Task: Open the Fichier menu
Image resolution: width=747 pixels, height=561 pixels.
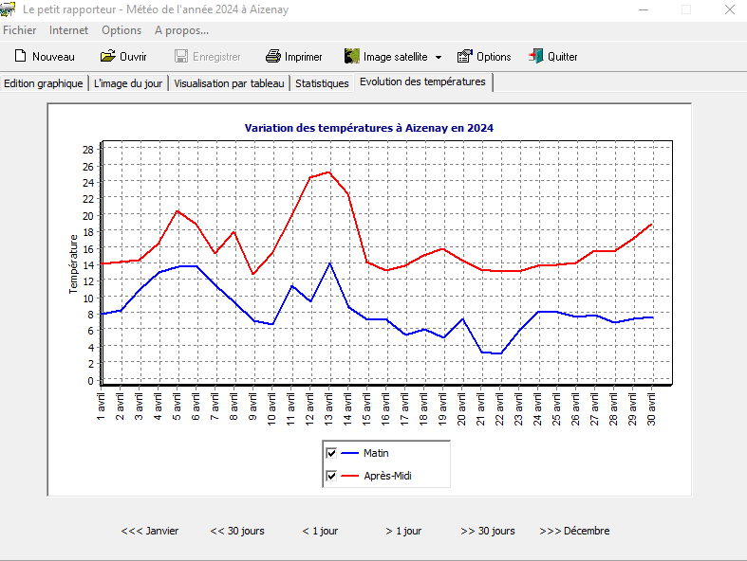Action: tap(20, 30)
